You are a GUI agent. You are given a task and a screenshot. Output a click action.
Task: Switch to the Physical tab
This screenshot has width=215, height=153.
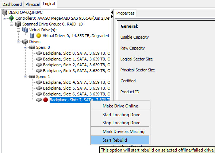(x=32, y=4)
